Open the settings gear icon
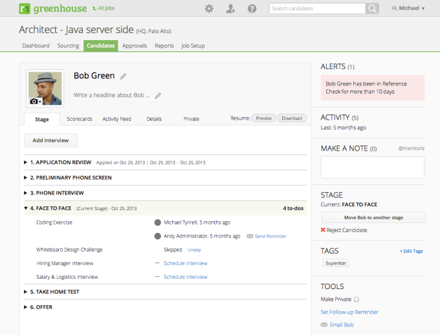 pos(209,8)
